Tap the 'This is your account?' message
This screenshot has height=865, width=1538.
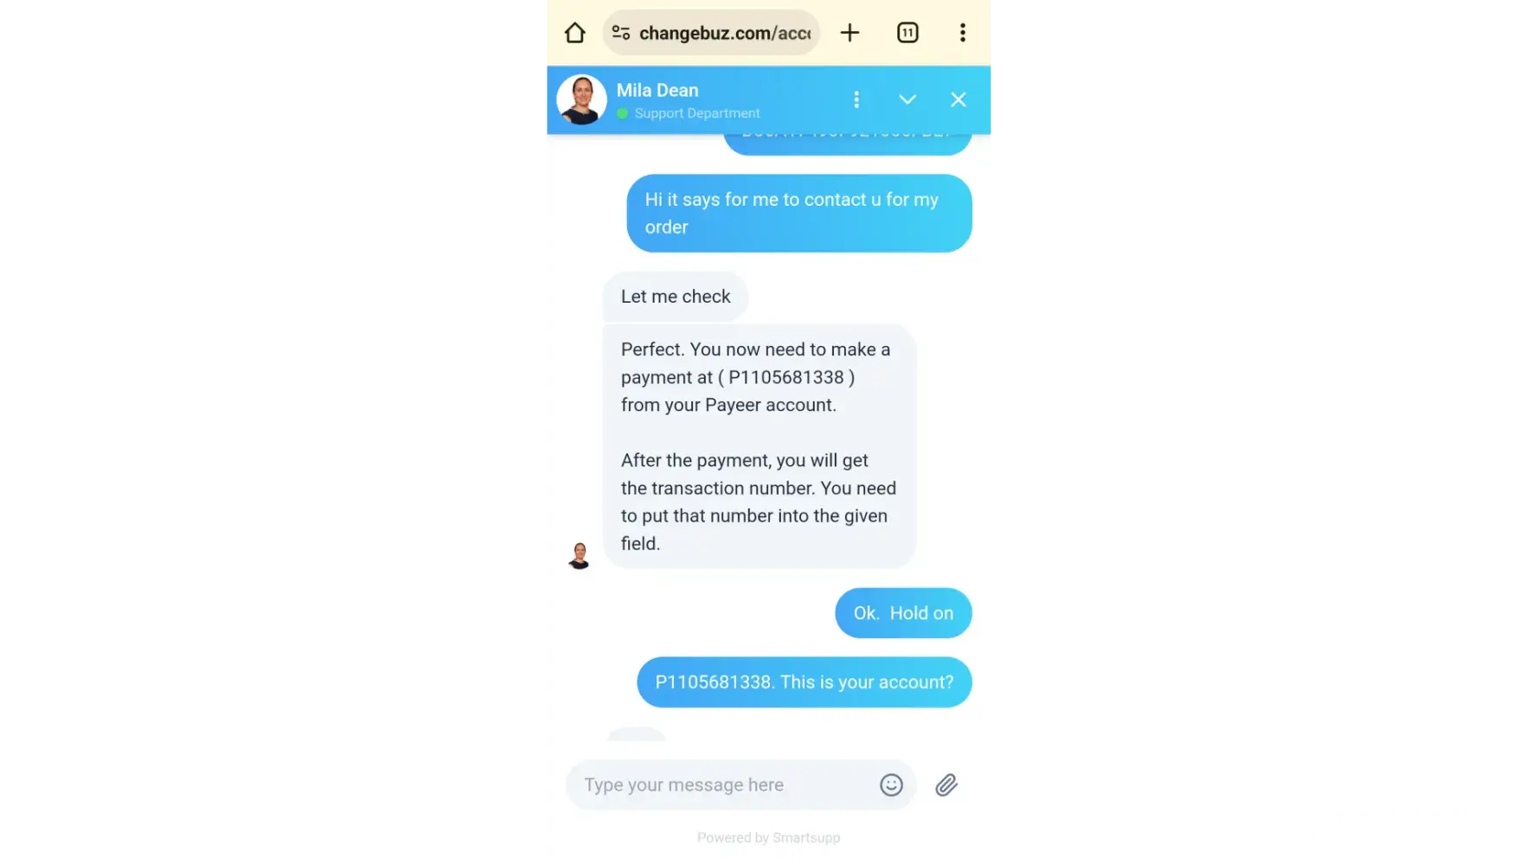point(804,682)
